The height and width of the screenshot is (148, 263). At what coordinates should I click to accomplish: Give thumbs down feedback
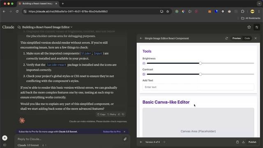123,114
